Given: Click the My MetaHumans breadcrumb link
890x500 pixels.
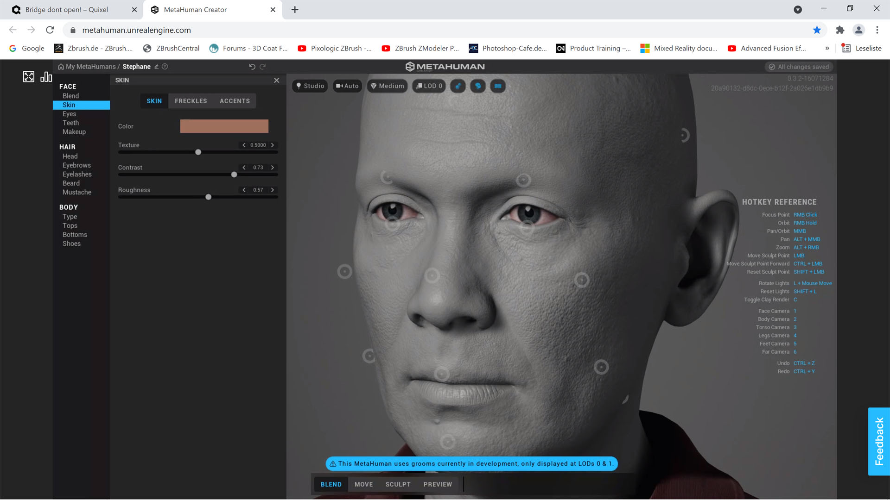Looking at the screenshot, I should [91, 67].
